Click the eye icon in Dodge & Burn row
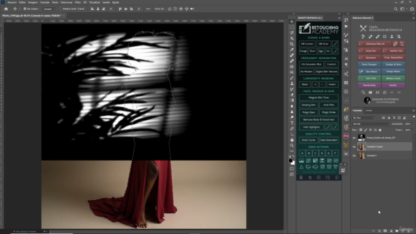 tap(328, 51)
